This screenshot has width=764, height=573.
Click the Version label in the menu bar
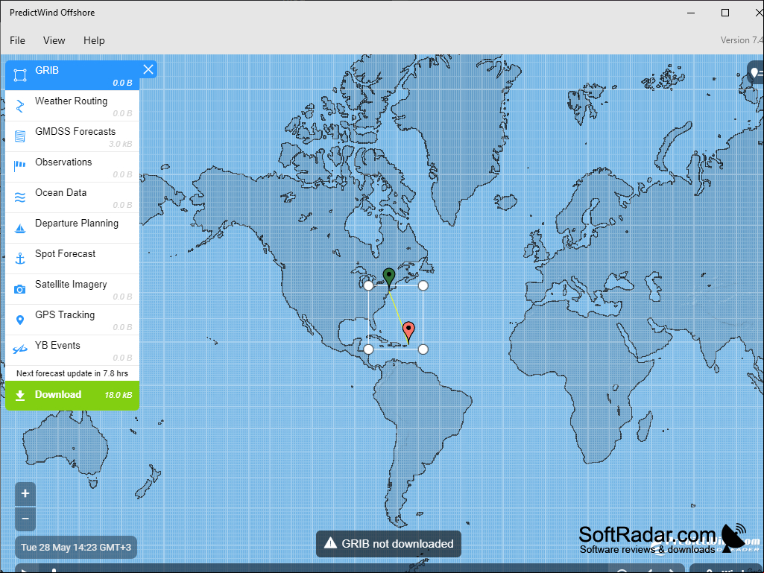(x=742, y=40)
